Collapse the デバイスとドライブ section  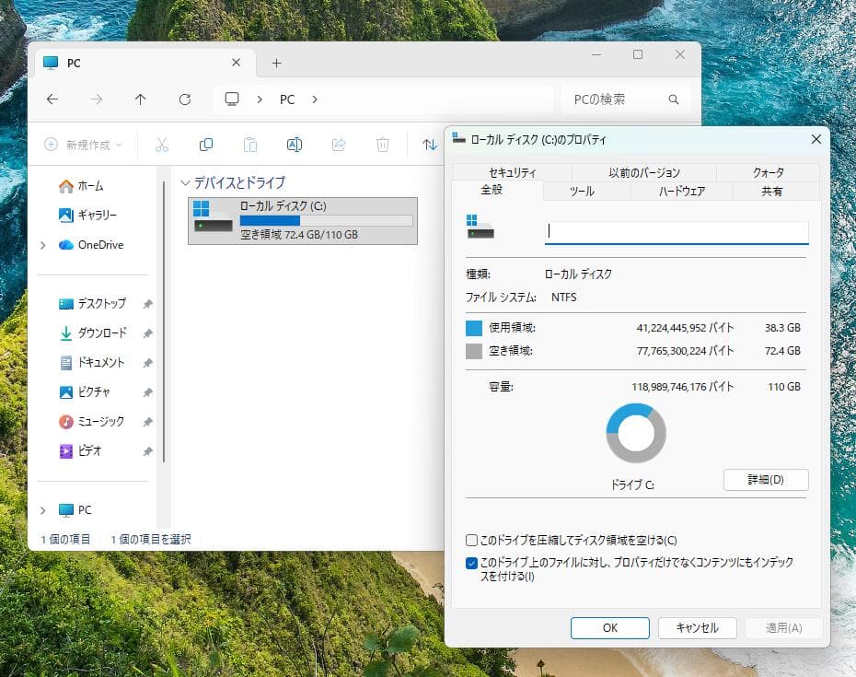[187, 182]
